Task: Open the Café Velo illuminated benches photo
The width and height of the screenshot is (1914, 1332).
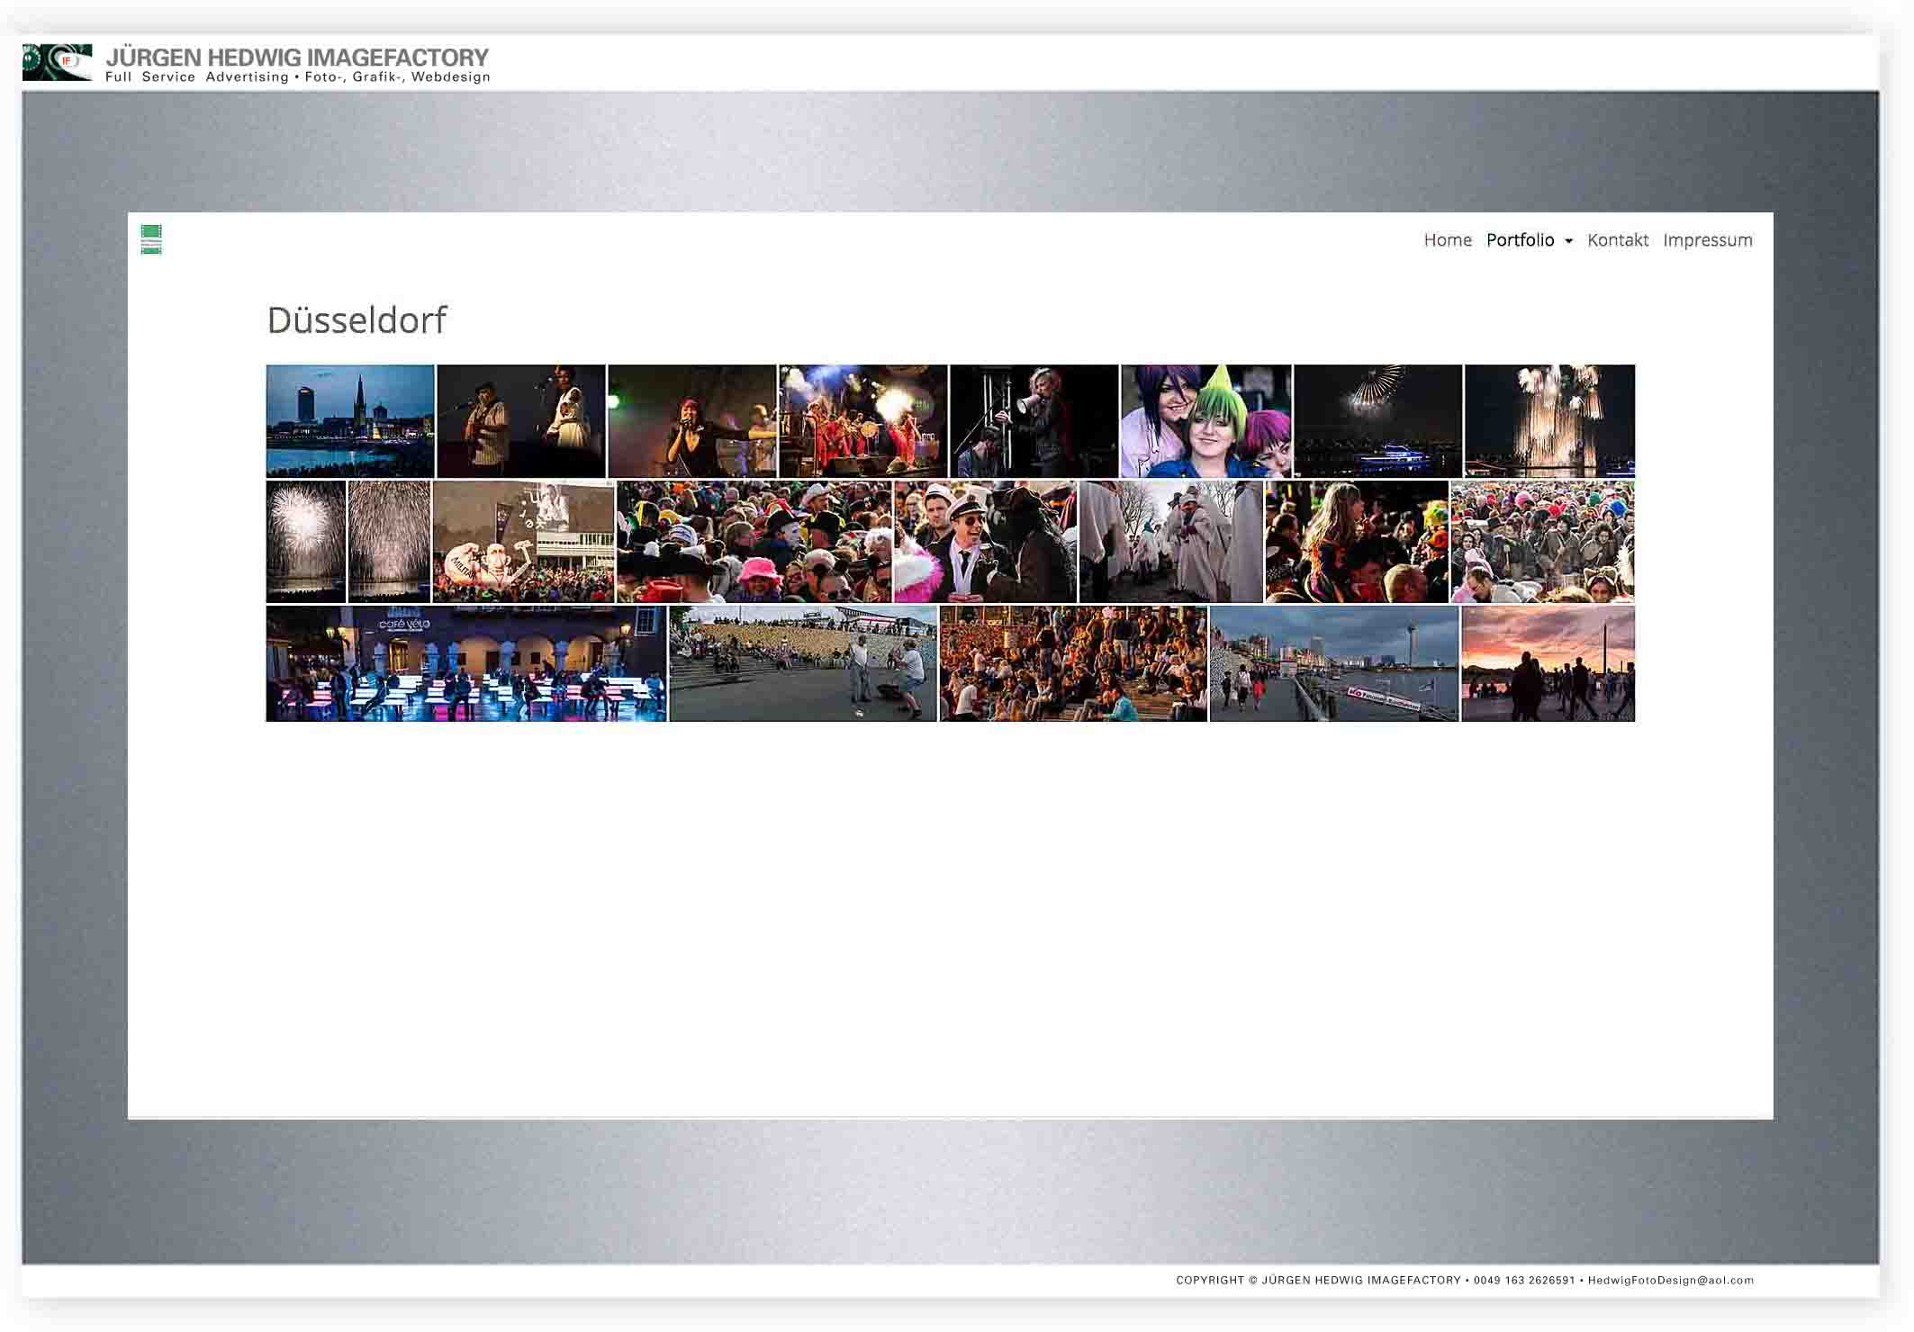Action: click(x=466, y=663)
